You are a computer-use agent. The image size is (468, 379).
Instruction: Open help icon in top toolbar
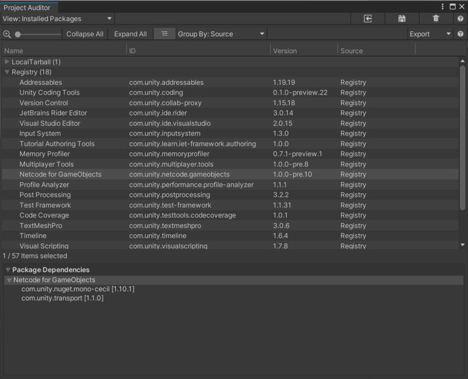coord(460,19)
